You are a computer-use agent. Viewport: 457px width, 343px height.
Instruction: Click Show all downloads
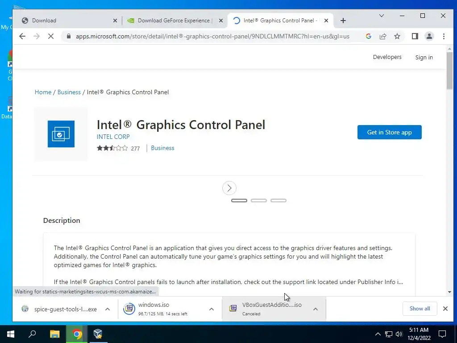click(x=420, y=309)
